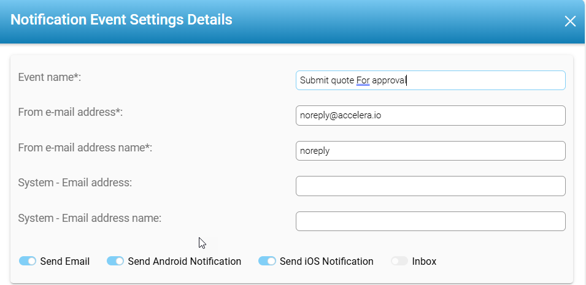Viewport: 586px width, 285px height.
Task: Focus the From e-mail address name field
Action: (x=430, y=151)
